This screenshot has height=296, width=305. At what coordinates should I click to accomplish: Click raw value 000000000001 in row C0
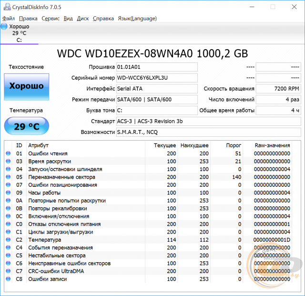[x=272, y=224]
